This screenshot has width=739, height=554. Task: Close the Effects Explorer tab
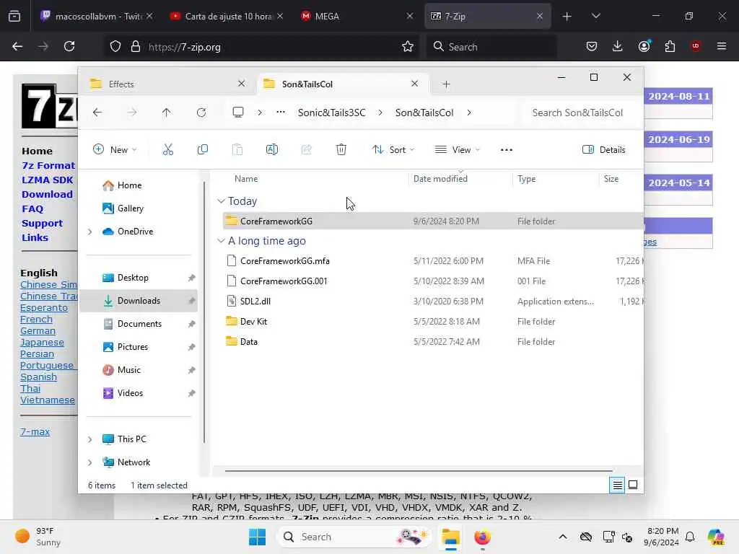pyautogui.click(x=241, y=84)
